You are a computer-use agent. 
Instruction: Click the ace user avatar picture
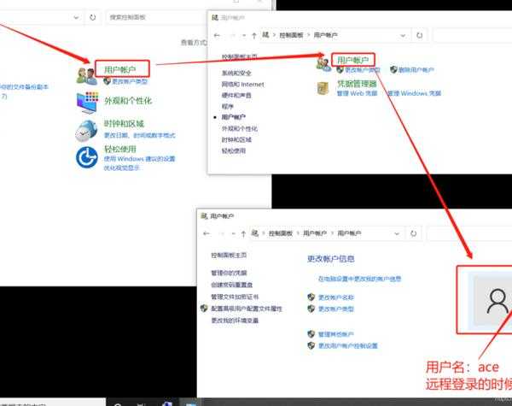click(492, 300)
